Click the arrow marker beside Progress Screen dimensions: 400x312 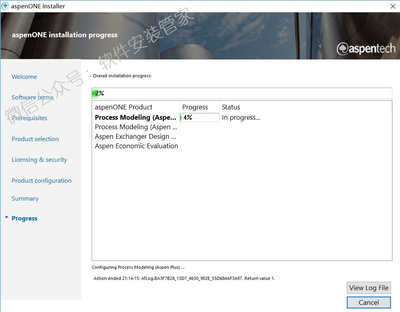click(x=7, y=217)
